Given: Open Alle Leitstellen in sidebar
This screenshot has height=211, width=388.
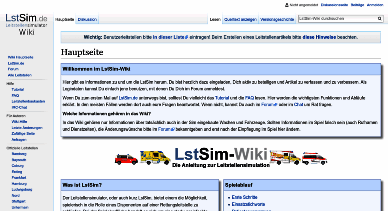Looking at the screenshot, I should pos(20,75).
